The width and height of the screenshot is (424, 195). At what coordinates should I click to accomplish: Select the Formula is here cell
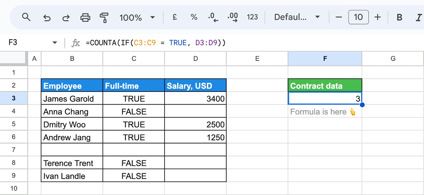pyautogui.click(x=325, y=111)
